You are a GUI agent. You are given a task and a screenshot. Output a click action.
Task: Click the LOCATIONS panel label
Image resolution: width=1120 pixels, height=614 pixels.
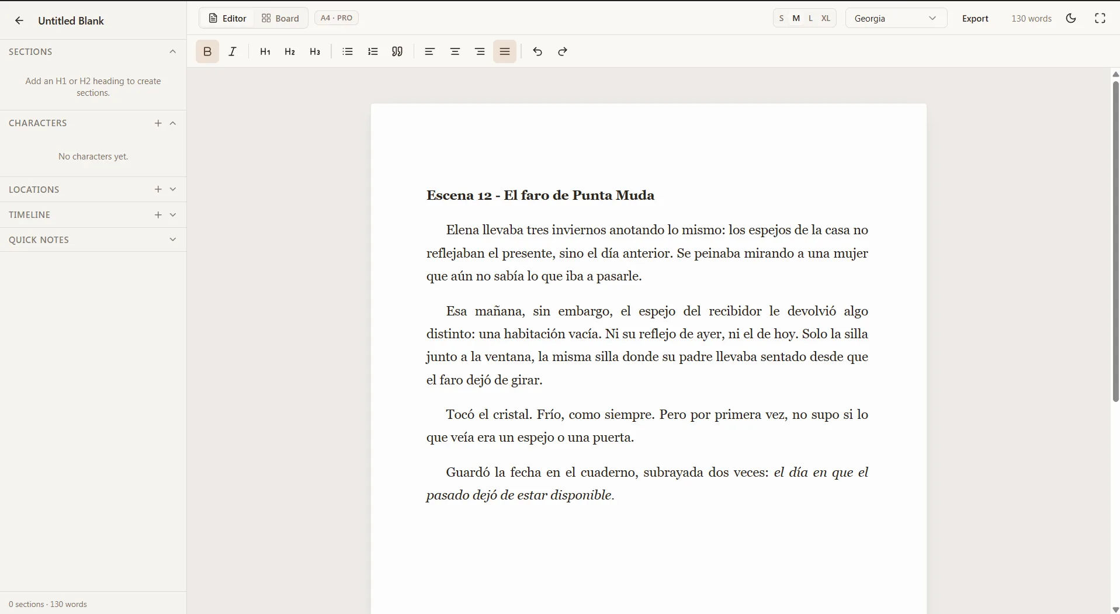click(34, 189)
